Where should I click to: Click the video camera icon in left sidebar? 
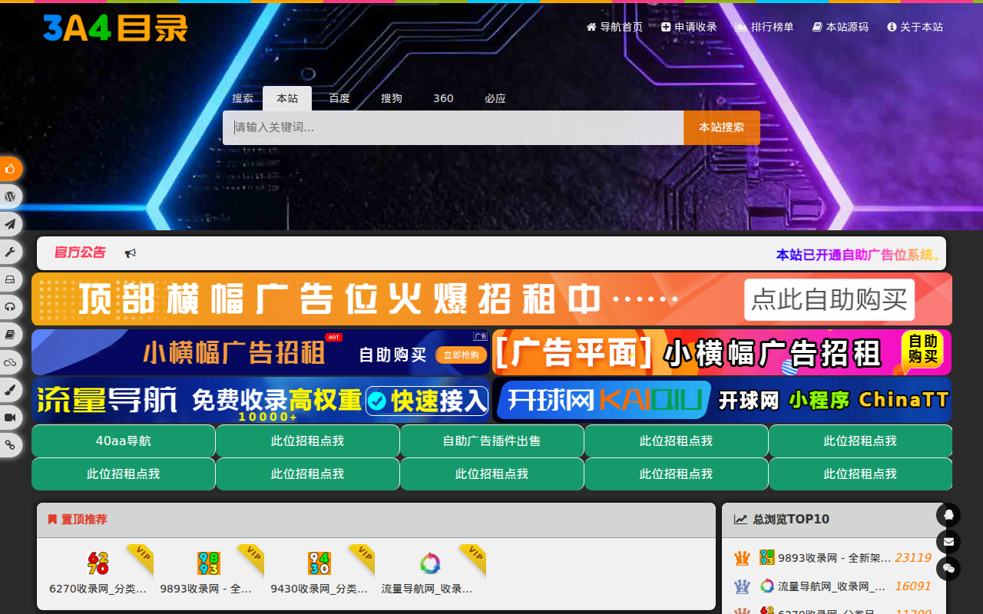[x=10, y=417]
